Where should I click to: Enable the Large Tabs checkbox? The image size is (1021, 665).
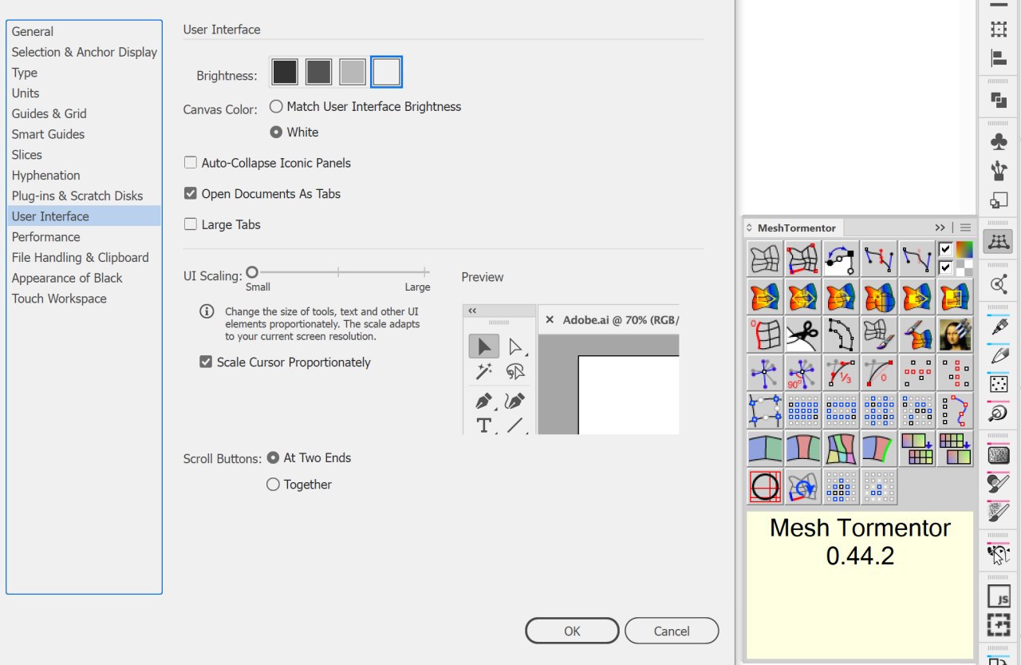click(x=191, y=224)
